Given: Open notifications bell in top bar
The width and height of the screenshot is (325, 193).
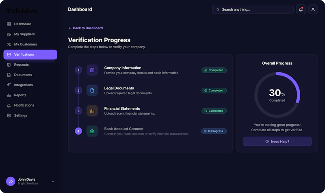Looking at the screenshot, I should pyautogui.click(x=301, y=9).
